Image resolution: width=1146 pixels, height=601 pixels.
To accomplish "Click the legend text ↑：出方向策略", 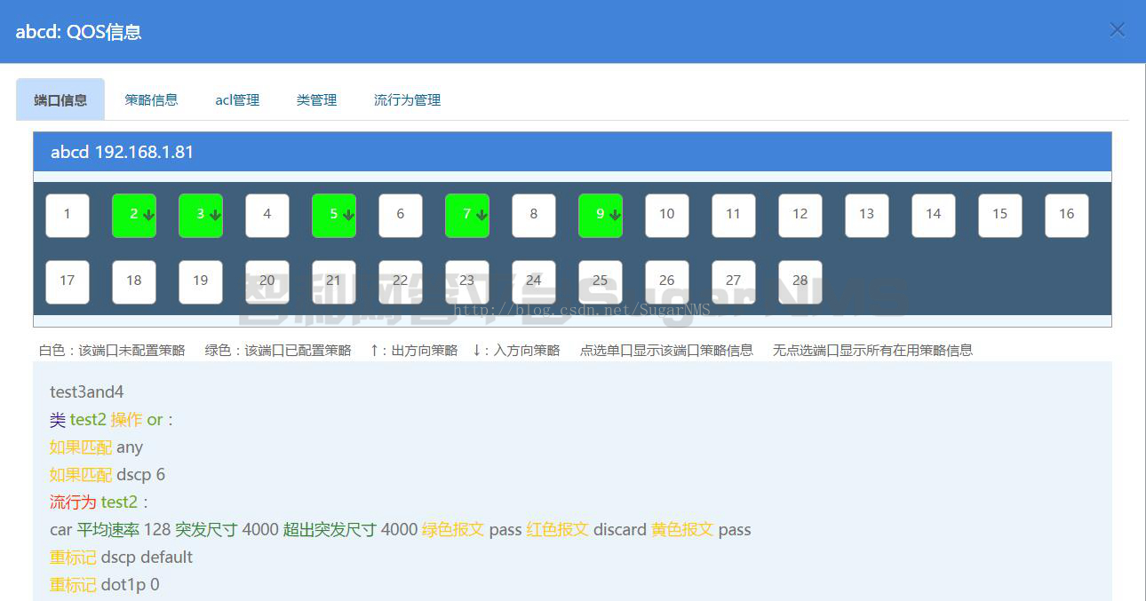I will (414, 351).
